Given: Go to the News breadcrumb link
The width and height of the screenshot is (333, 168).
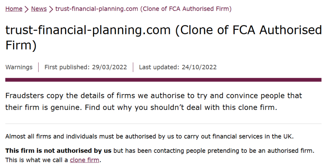Looking at the screenshot, I should [x=39, y=9].
